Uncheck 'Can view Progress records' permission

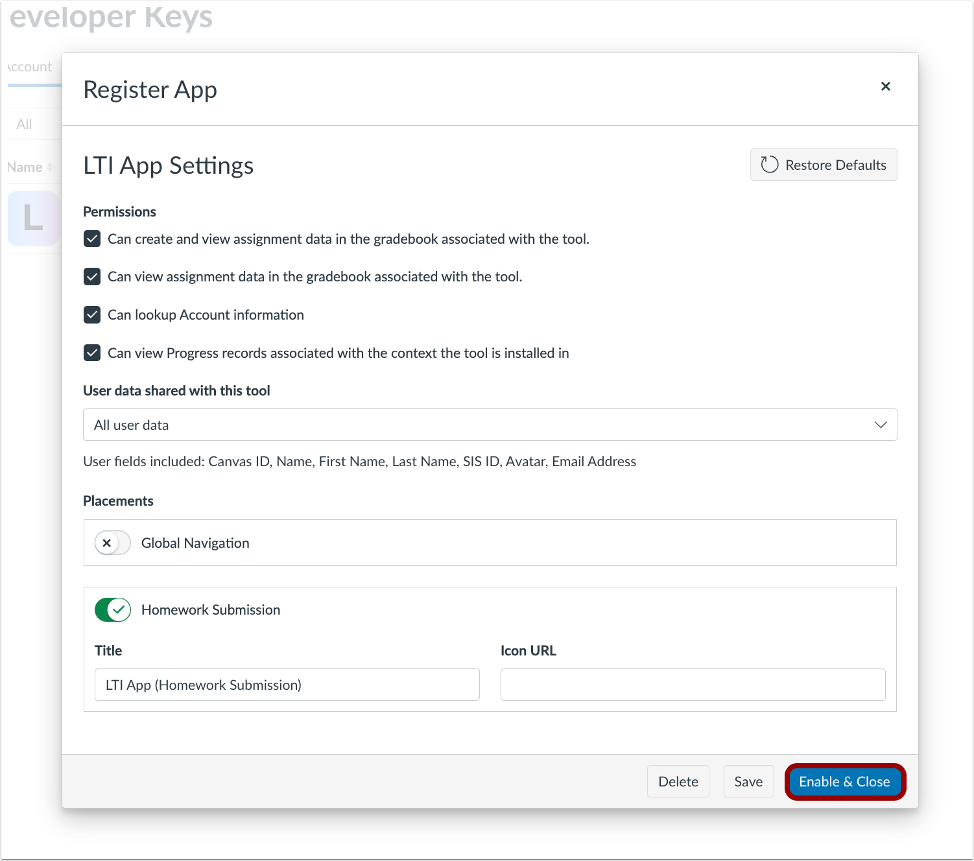click(91, 353)
